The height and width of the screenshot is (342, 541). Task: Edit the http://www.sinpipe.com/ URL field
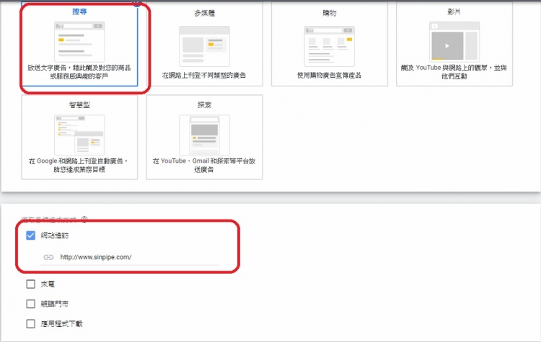point(130,257)
